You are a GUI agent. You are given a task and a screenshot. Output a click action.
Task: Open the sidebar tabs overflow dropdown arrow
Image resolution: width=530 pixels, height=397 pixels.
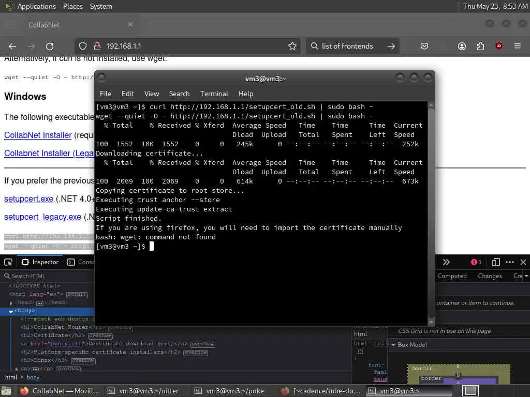point(526,276)
